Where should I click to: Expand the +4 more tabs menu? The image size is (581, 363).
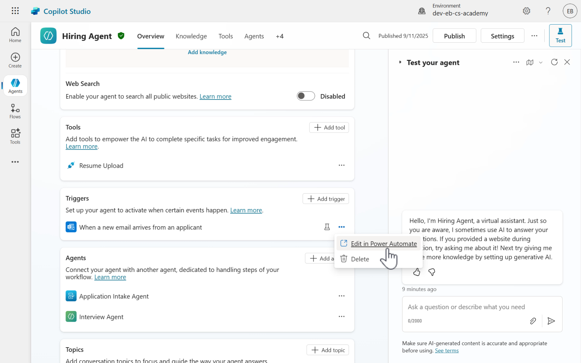pos(279,36)
